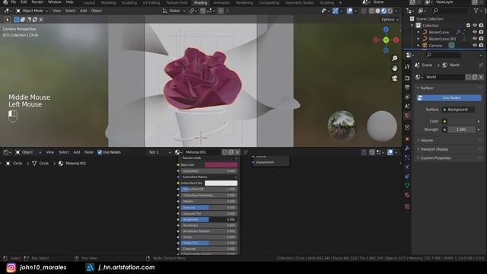Open the node editor Object type dropdown
The image size is (487, 274).
28,152
